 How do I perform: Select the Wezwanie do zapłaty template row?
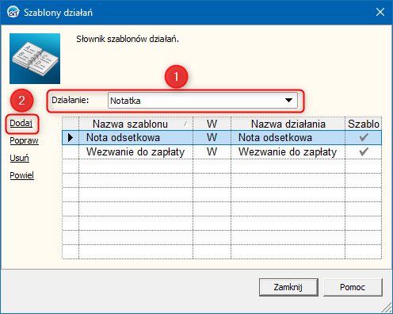pos(222,151)
